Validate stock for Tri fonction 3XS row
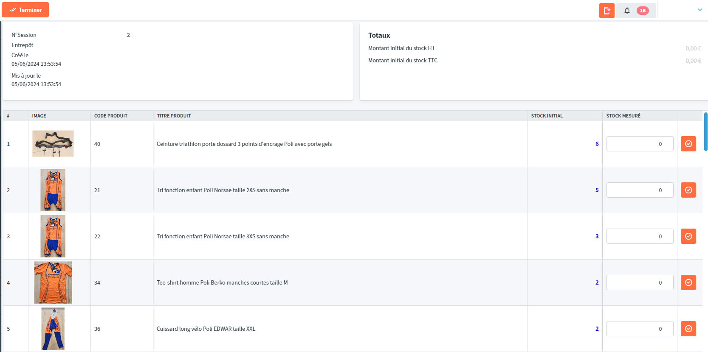Image resolution: width=708 pixels, height=352 pixels. (x=688, y=236)
